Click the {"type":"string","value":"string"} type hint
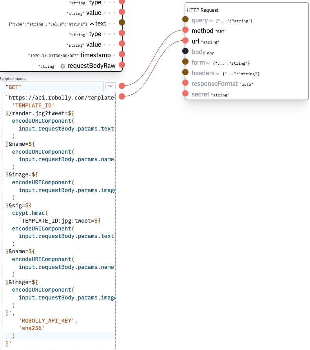This screenshot has height=350, width=310. [x=48, y=24]
